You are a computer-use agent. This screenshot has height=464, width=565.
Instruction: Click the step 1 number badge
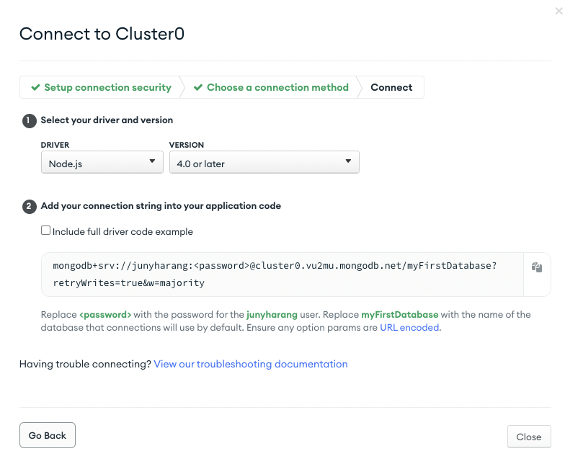29,121
